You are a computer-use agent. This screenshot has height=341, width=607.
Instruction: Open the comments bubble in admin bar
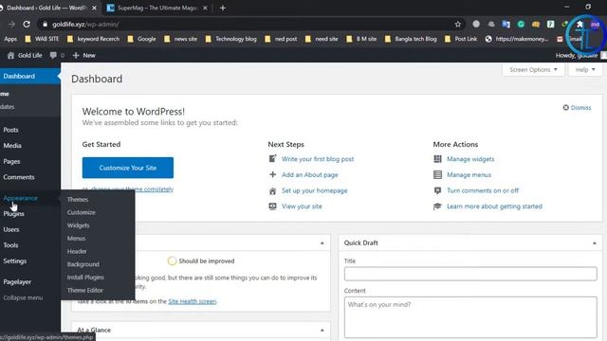click(53, 55)
